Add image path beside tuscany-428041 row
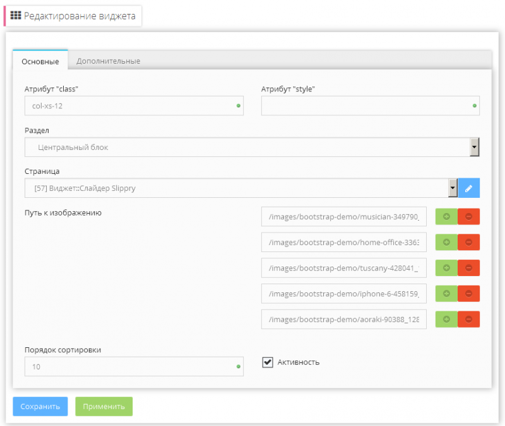 pyautogui.click(x=446, y=268)
